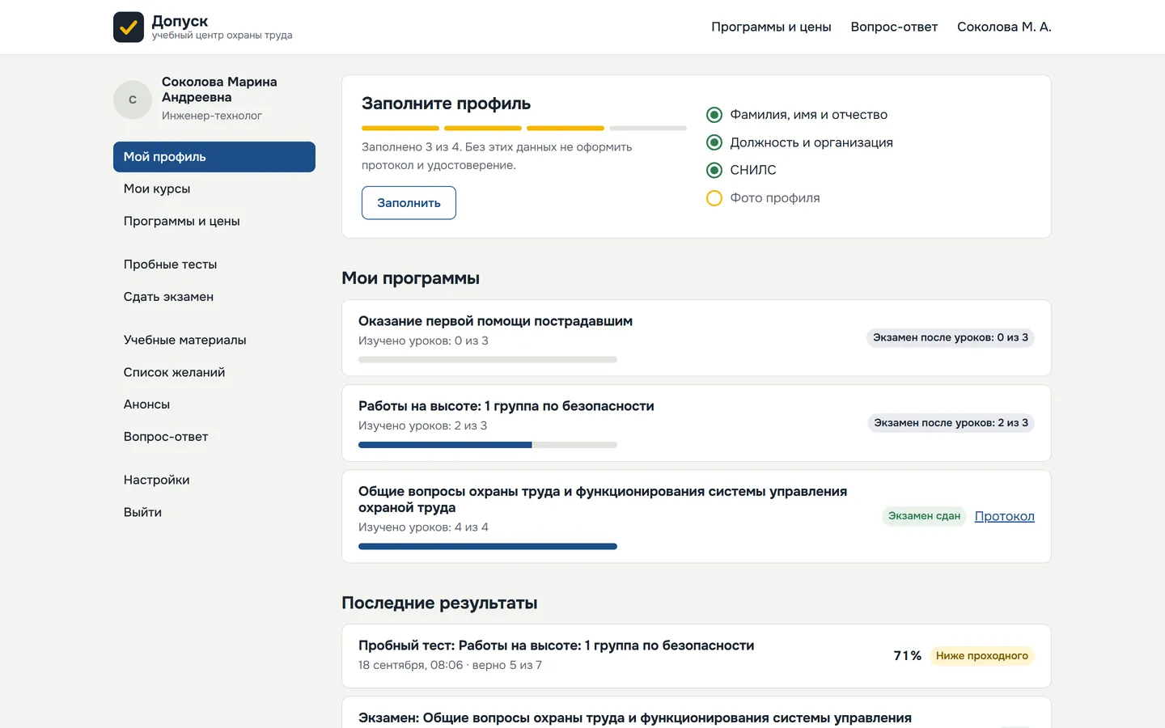
Task: Open the Оказание первой помощи пострадавшим program
Action: tap(495, 321)
